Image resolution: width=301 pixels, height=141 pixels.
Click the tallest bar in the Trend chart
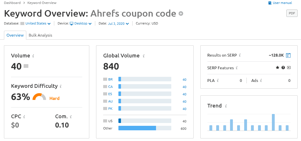pyautogui.click(x=273, y=122)
